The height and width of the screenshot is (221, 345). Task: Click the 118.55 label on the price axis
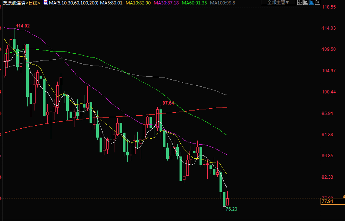tap(328, 7)
